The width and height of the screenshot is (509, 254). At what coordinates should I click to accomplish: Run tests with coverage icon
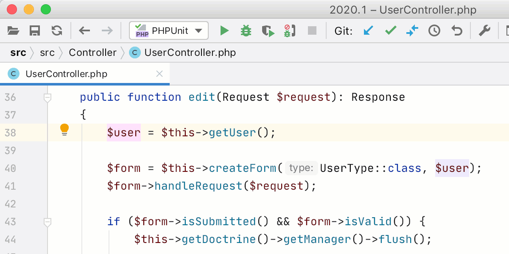268,30
